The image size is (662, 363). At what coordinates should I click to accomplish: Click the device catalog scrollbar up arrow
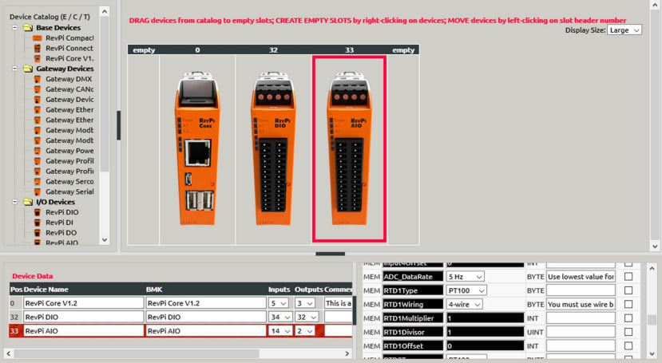pyautogui.click(x=105, y=12)
